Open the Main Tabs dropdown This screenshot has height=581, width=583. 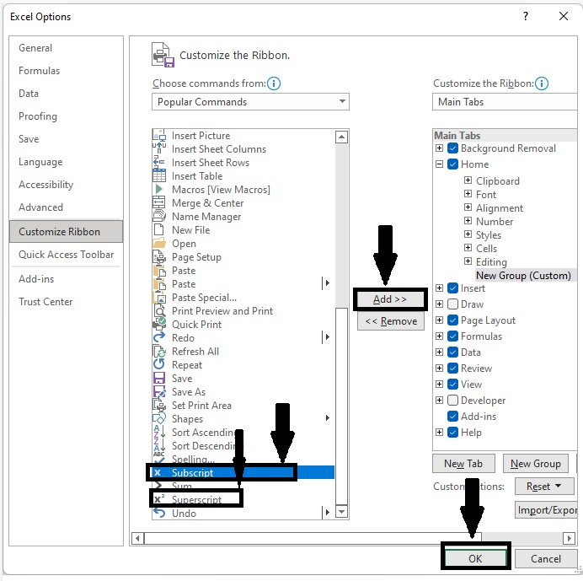coord(505,101)
